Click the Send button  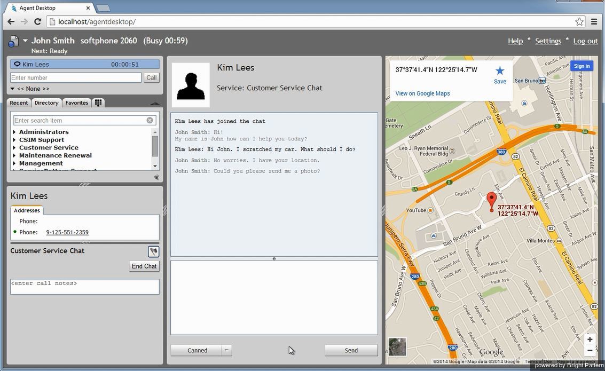pos(351,350)
